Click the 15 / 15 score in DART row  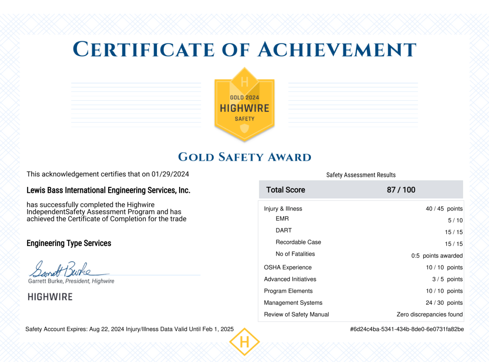point(454,232)
